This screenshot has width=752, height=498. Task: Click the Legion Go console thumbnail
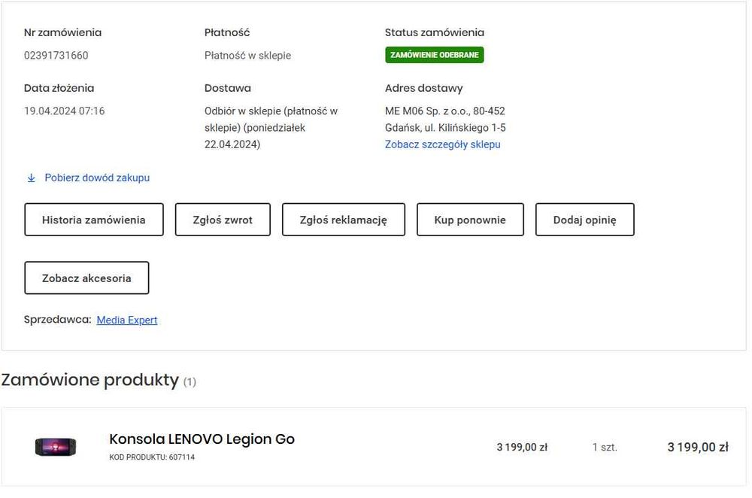[x=56, y=447]
